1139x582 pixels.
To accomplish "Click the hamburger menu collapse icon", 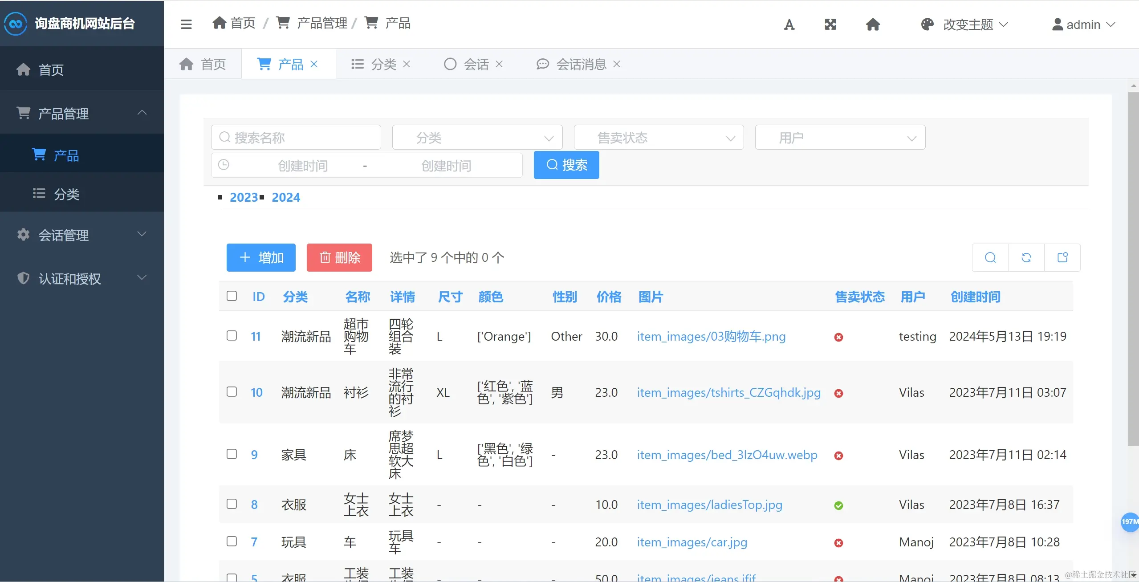I will click(x=186, y=24).
